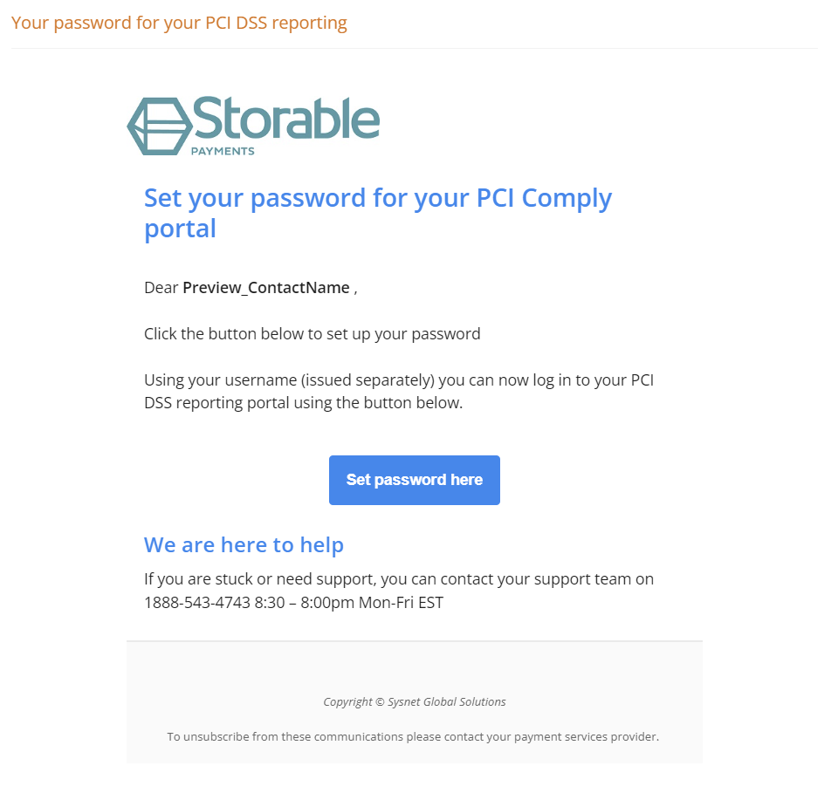Viewport: 838px width, 793px height.
Task: Click the DSS reporting portal text line
Action: pos(303,403)
